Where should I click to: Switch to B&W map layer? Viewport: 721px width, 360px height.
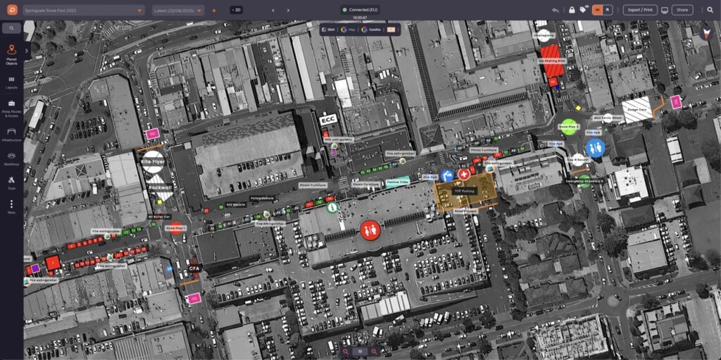point(329,30)
